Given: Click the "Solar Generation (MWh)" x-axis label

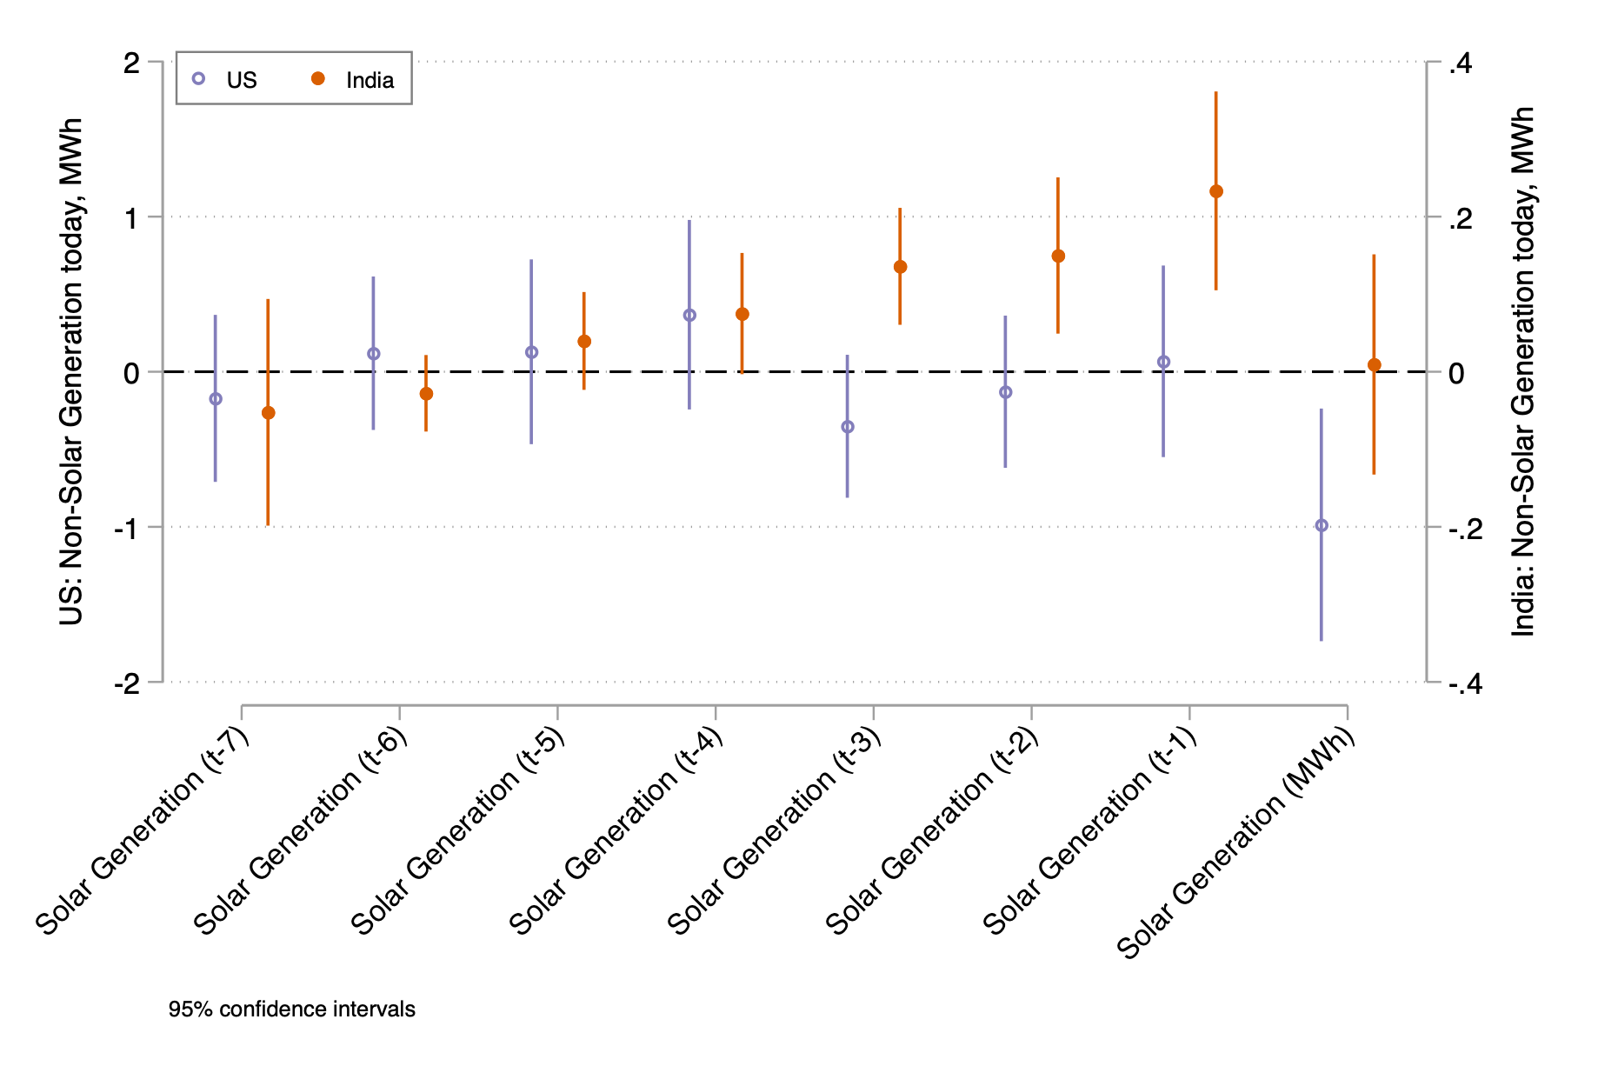Looking at the screenshot, I should pos(1236,842).
